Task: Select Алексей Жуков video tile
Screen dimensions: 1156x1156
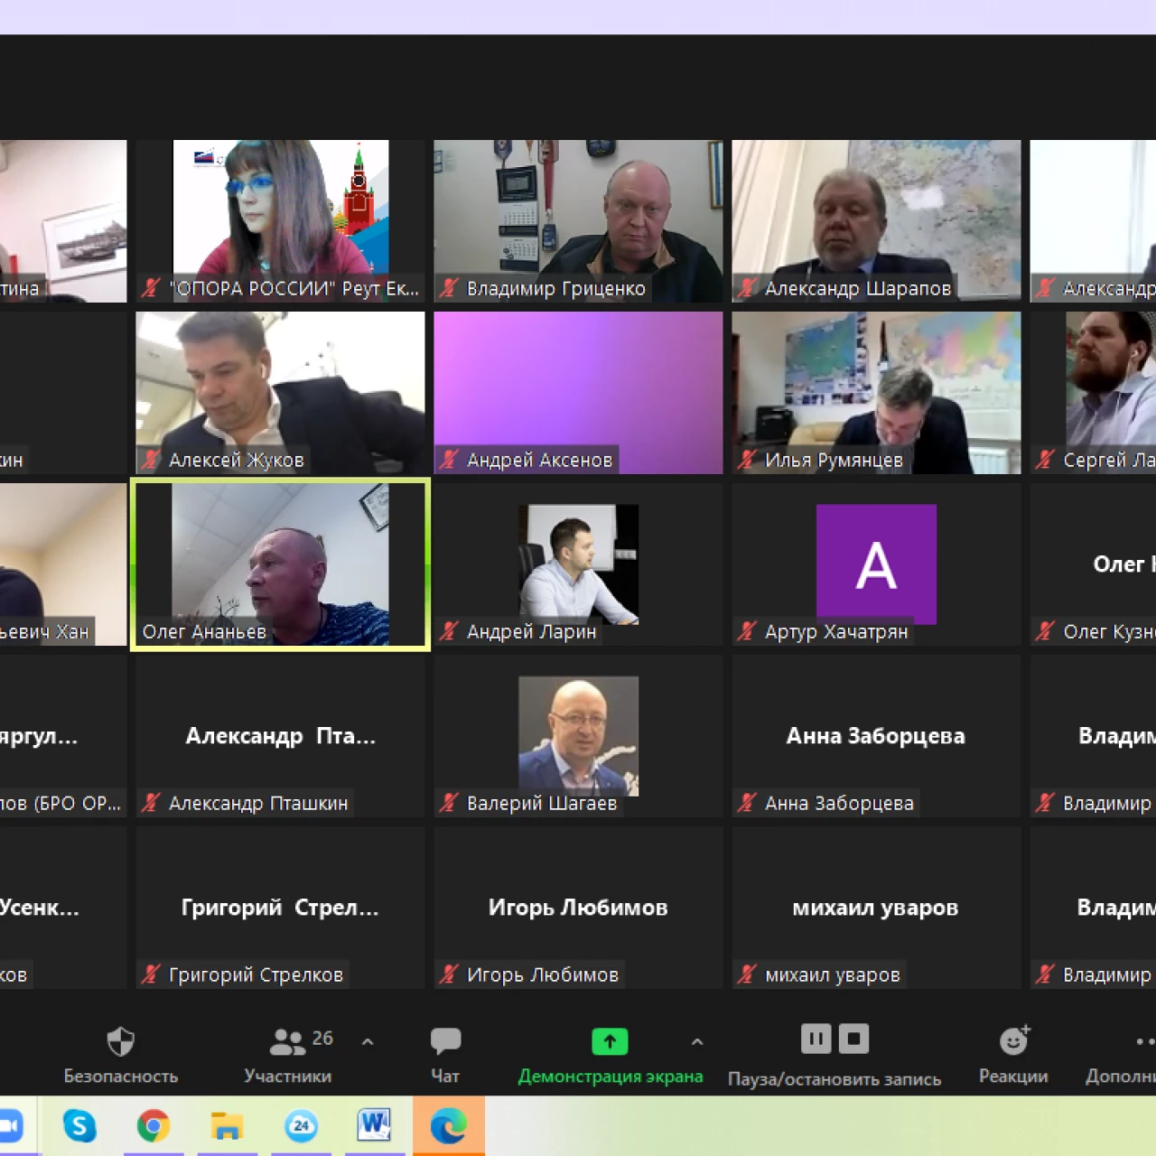Action: coord(280,392)
